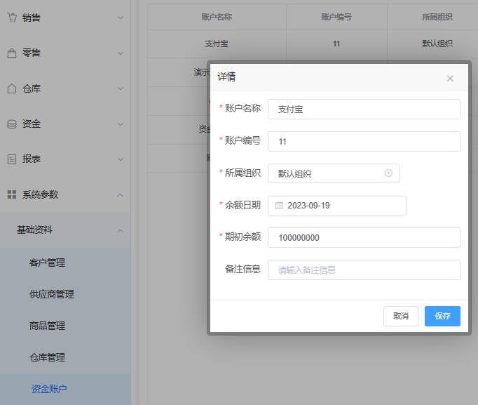This screenshot has height=405, width=478.
Task: Click the calendar icon in 余额日期 field
Action: (x=279, y=206)
